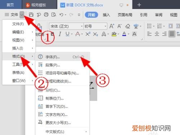Toggle underline formatting
This screenshot has width=180, height=135.
(x=67, y=34)
